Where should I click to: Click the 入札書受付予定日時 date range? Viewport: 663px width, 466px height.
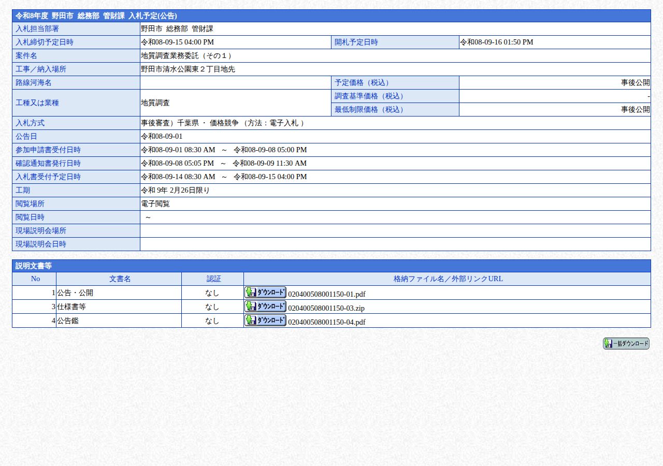(x=224, y=177)
